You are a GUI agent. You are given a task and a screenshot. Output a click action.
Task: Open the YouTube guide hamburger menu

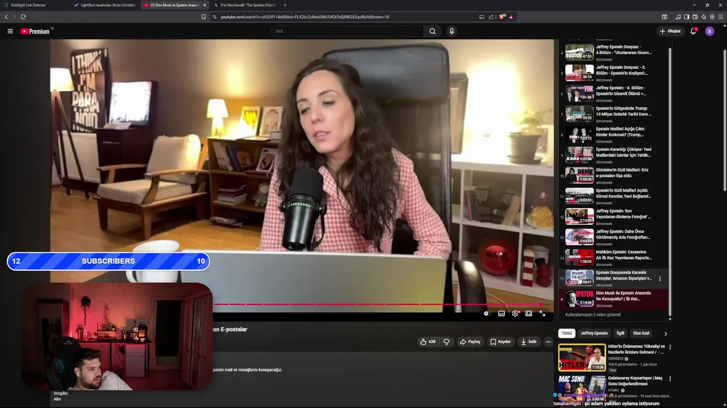click(x=10, y=31)
